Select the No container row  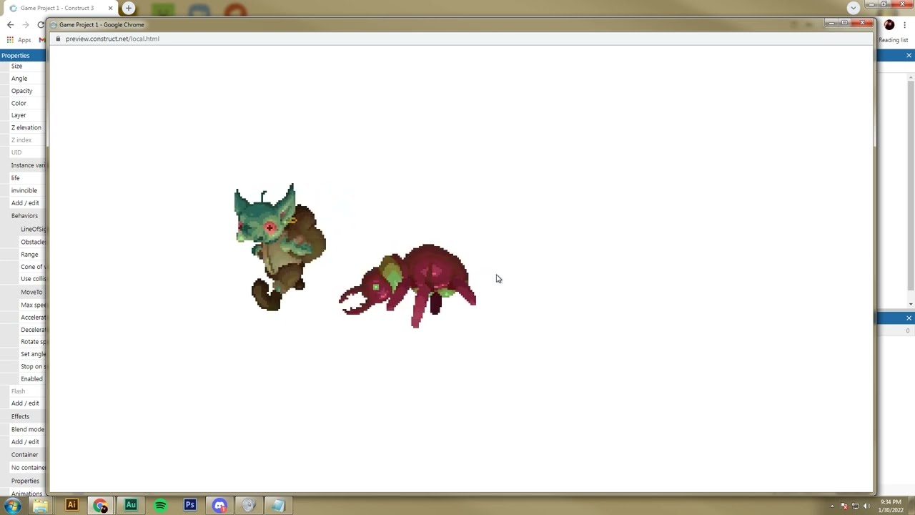tap(28, 468)
